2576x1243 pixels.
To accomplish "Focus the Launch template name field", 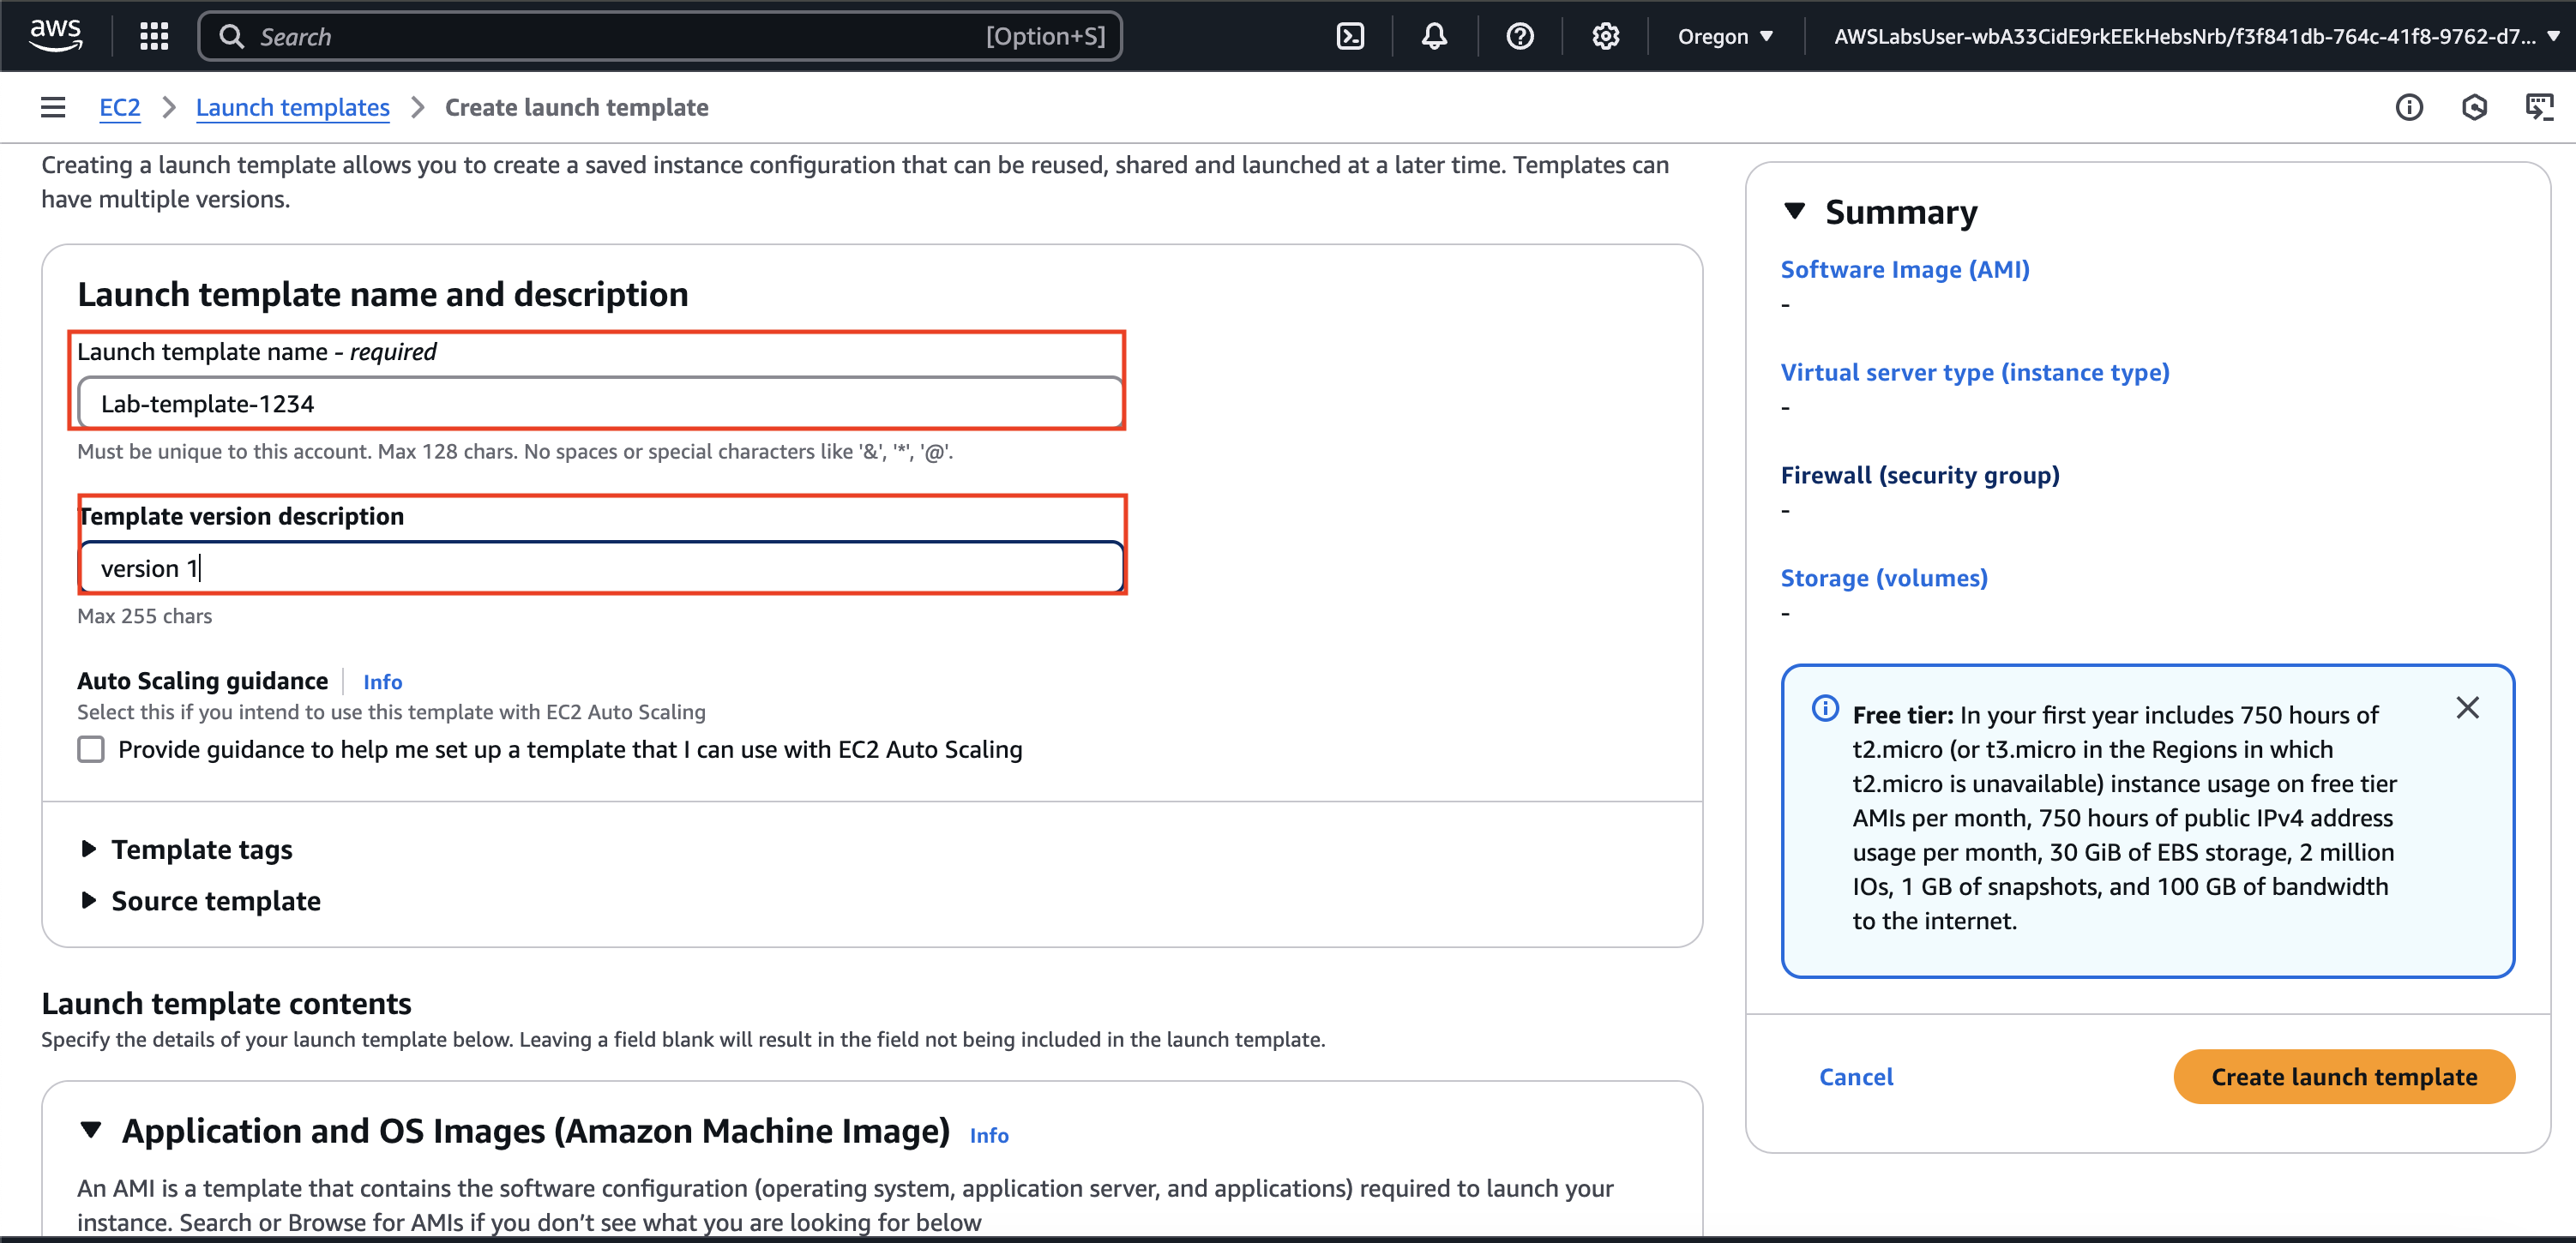I will click(x=601, y=403).
